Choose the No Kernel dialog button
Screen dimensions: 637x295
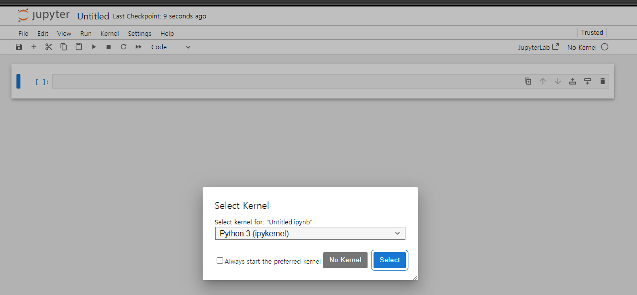pyautogui.click(x=345, y=260)
